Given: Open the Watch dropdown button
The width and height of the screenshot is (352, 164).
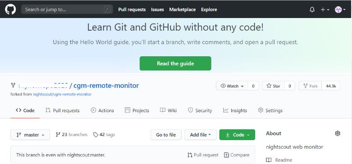Looking at the screenshot, I should point(232,86).
